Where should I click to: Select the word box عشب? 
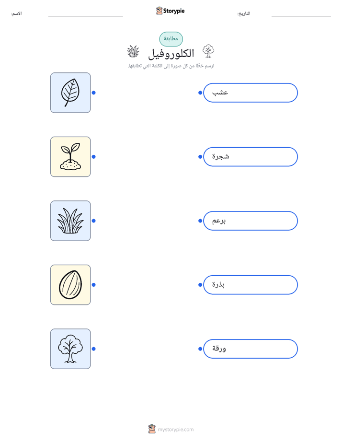click(x=251, y=93)
